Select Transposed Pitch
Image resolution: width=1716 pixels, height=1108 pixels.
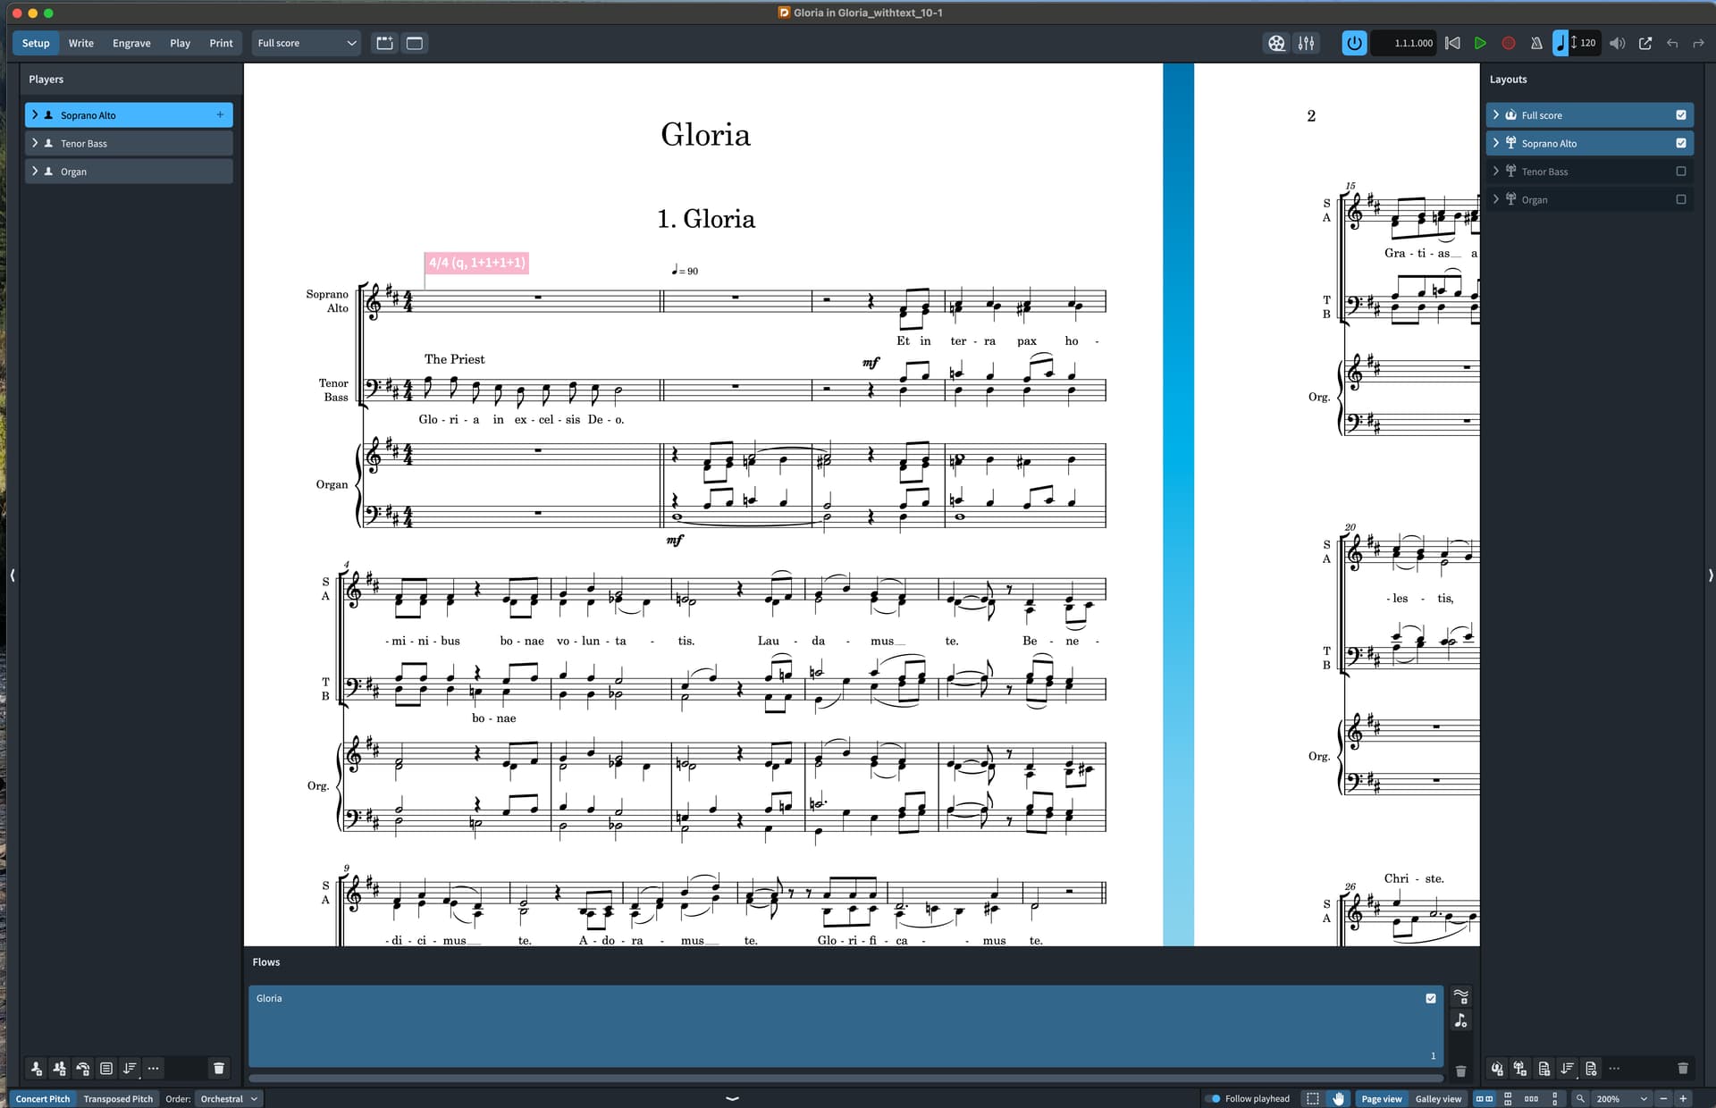click(x=118, y=1098)
